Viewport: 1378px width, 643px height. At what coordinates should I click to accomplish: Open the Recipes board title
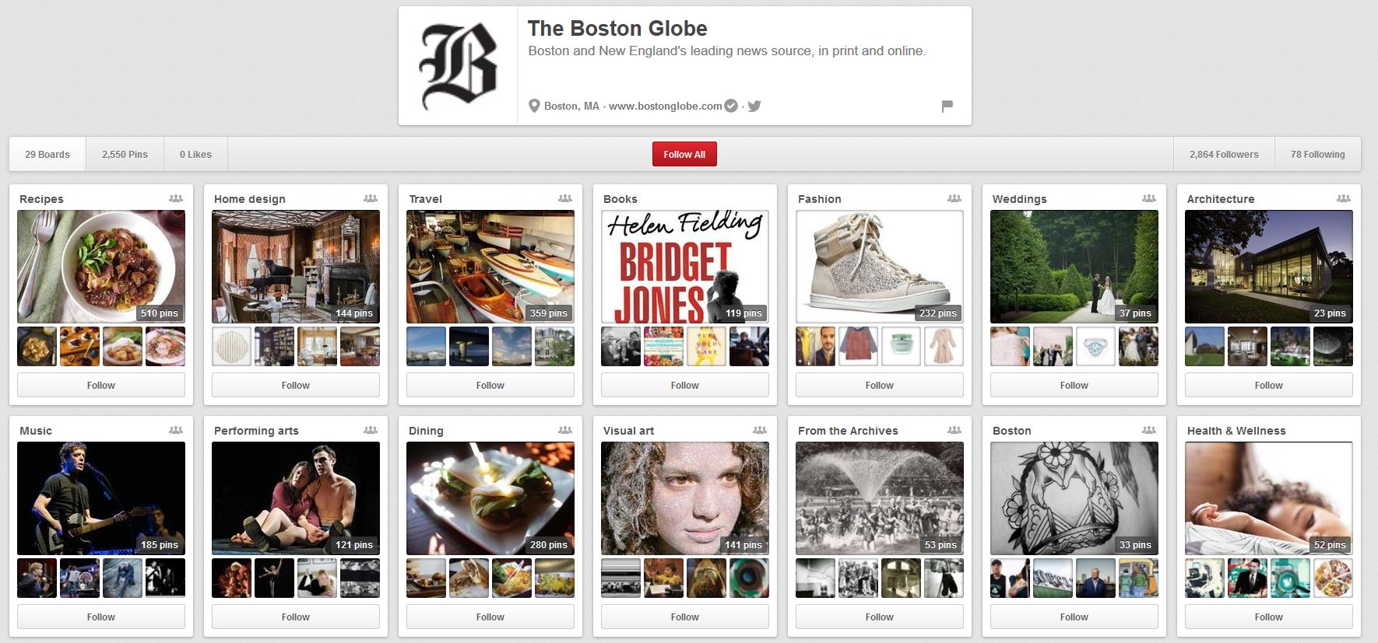click(x=41, y=199)
